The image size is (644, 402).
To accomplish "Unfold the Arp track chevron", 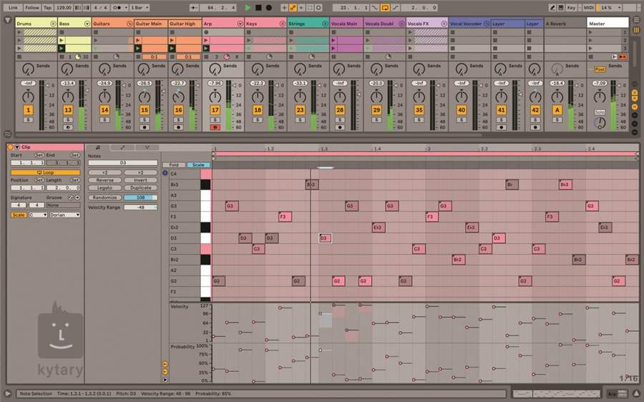I will pos(240,24).
